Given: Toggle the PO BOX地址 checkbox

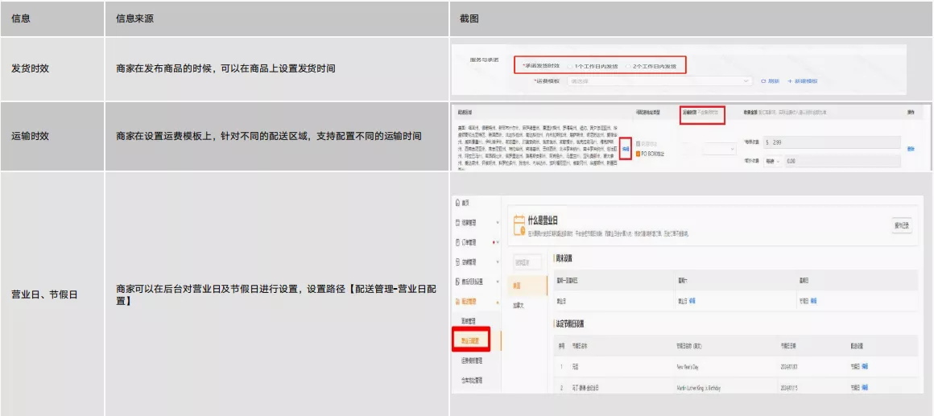Looking at the screenshot, I should pyautogui.click(x=638, y=153).
